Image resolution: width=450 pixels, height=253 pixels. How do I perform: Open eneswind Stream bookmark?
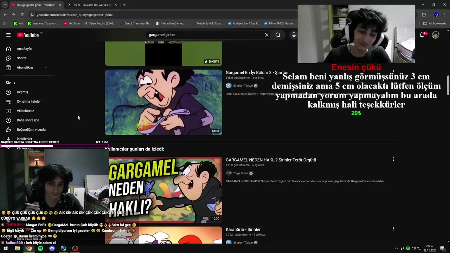(x=43, y=24)
